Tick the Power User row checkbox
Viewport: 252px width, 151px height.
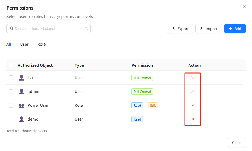(x=11, y=105)
